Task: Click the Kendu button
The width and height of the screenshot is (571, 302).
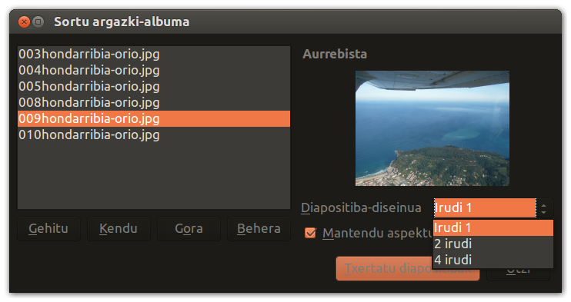Action: click(x=119, y=228)
